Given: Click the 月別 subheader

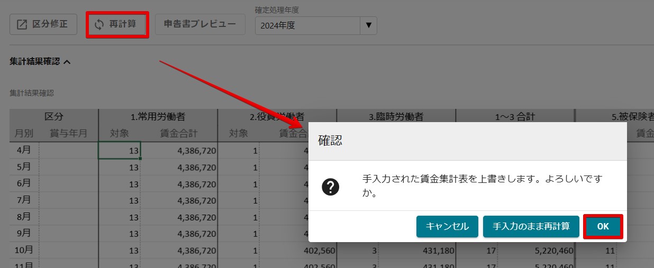Looking at the screenshot, I should 24,133.
